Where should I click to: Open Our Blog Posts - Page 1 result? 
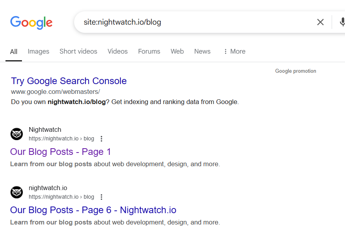[60, 152]
